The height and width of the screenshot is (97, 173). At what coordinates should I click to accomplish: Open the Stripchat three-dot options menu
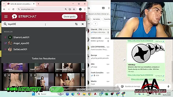(x=82, y=17)
